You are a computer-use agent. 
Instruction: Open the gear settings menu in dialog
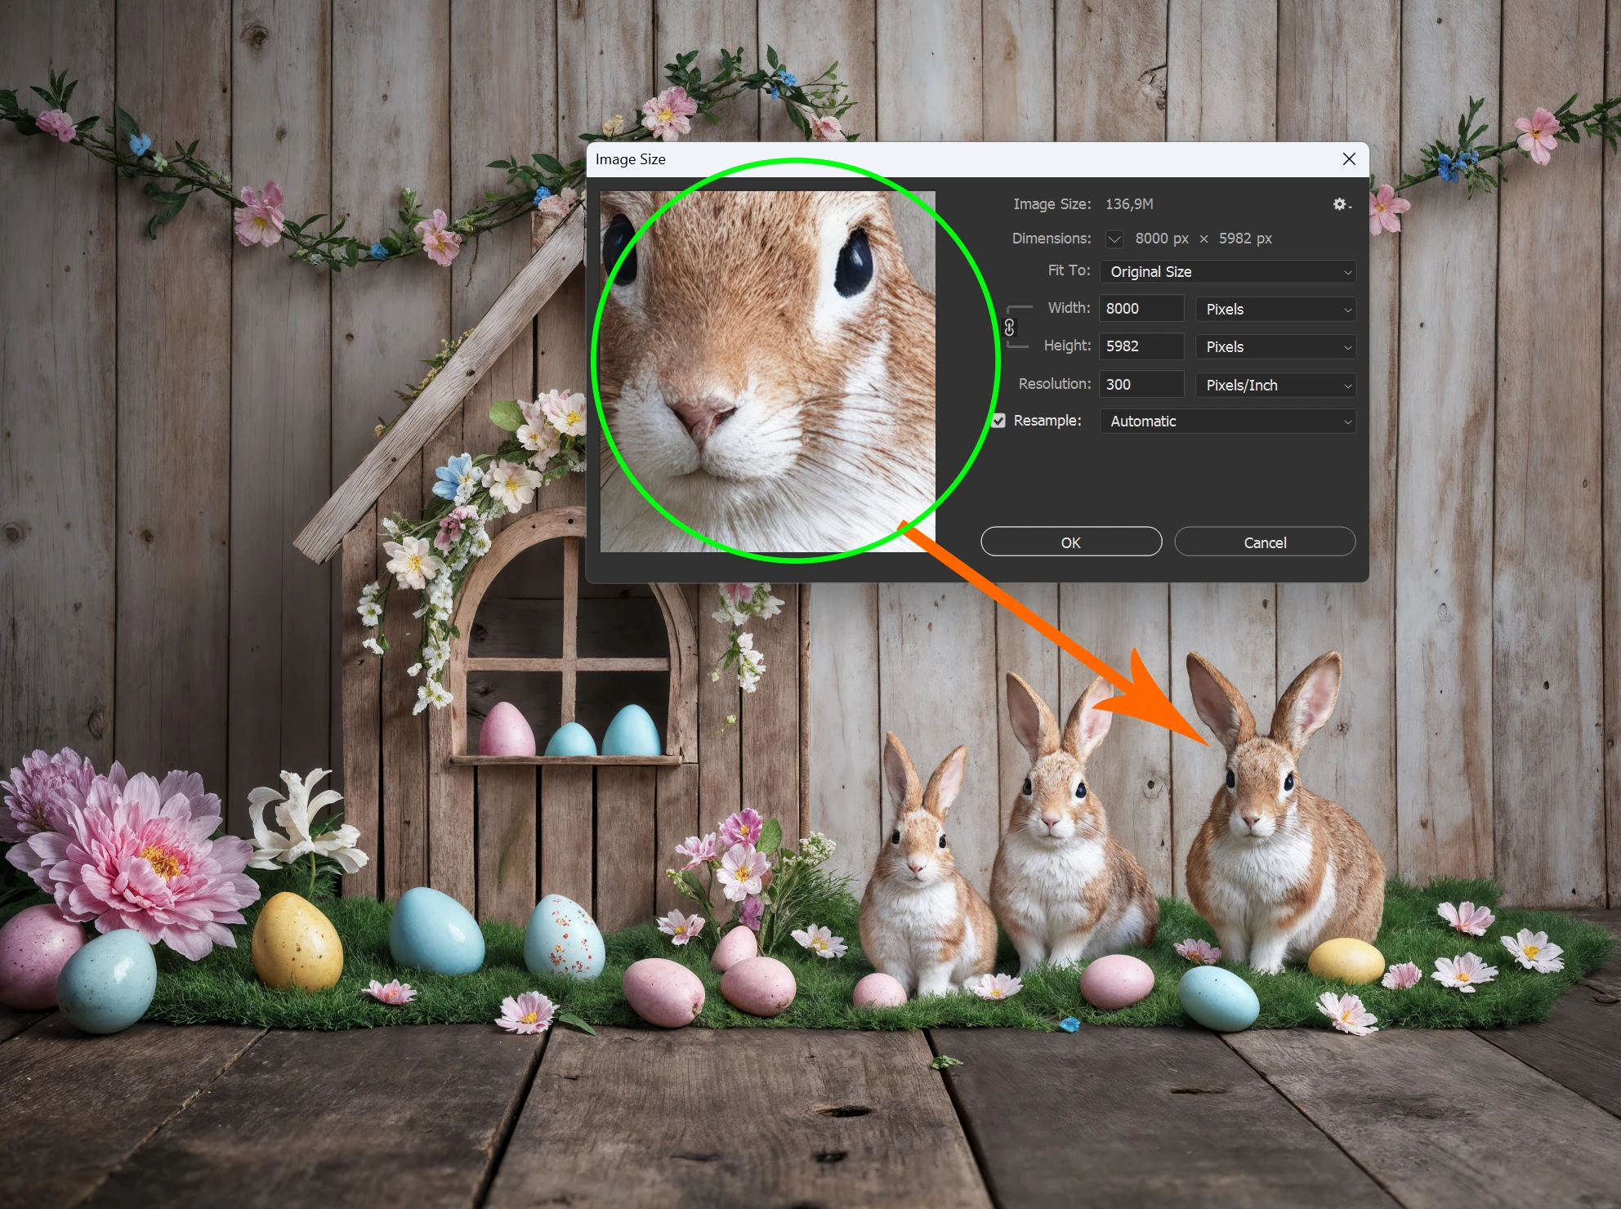(x=1341, y=204)
